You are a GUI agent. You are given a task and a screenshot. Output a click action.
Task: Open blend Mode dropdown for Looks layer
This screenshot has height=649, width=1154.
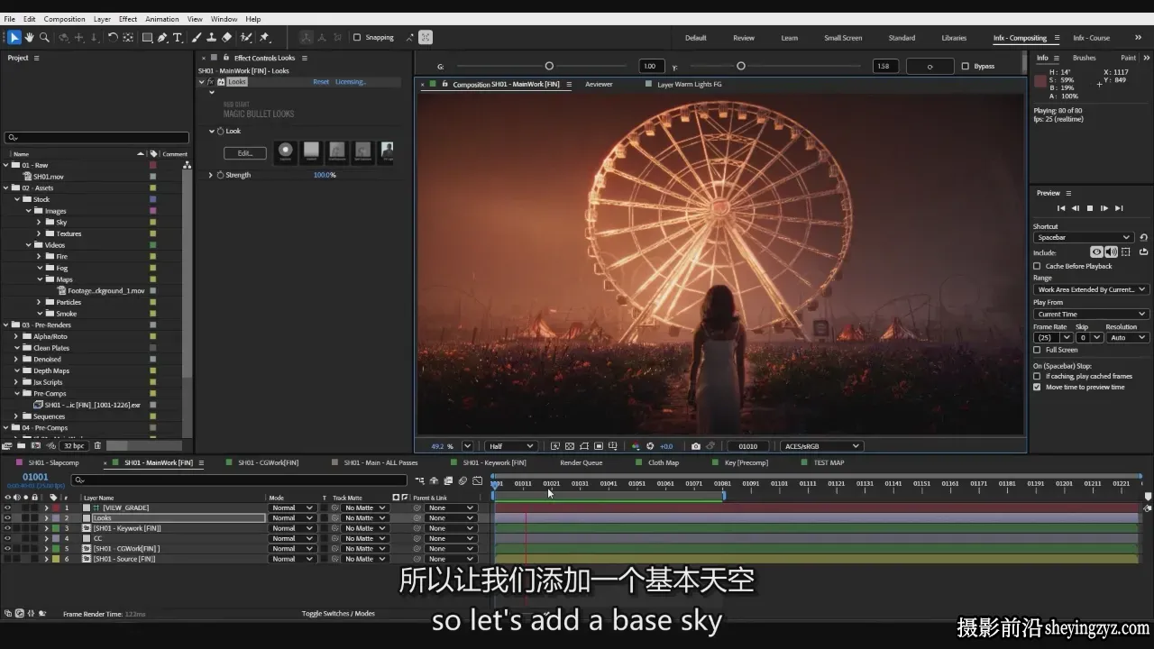pos(292,518)
